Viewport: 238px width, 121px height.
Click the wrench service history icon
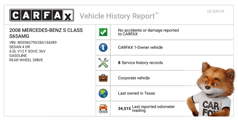tap(103, 63)
